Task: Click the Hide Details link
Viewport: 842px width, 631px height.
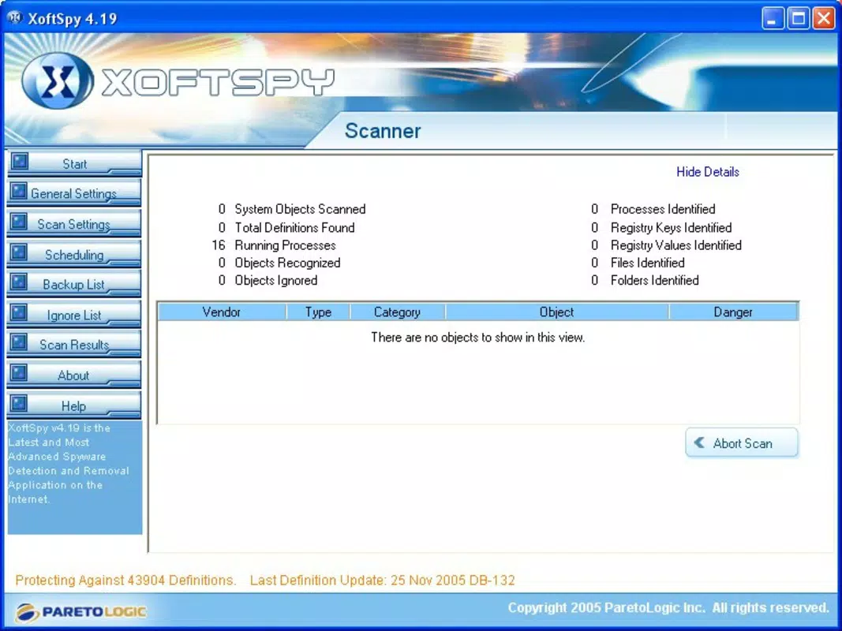Action: (707, 172)
